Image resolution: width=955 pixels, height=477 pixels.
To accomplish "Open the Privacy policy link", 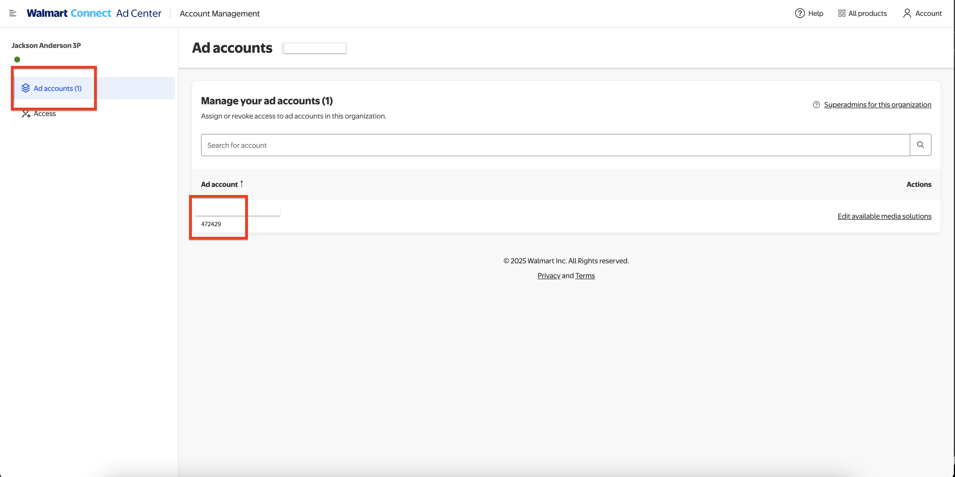I will 549,275.
